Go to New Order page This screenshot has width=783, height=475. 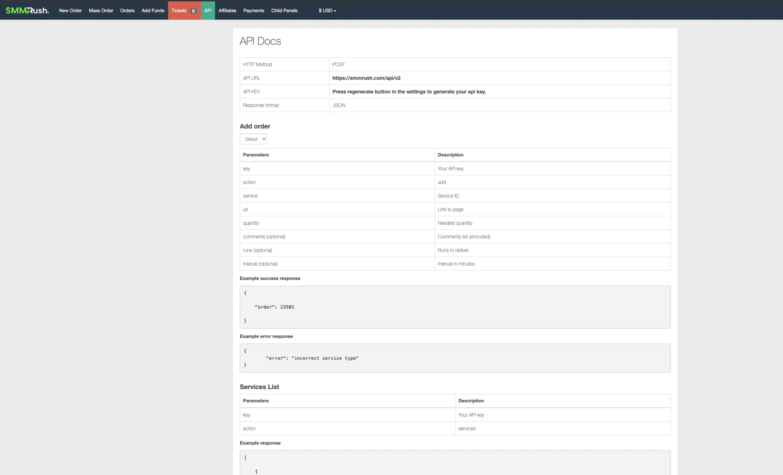[70, 11]
